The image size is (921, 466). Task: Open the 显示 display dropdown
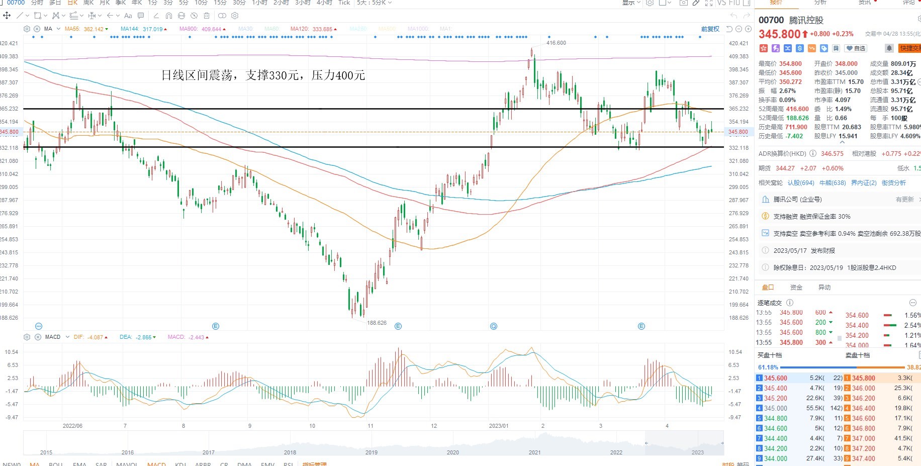click(x=631, y=3)
